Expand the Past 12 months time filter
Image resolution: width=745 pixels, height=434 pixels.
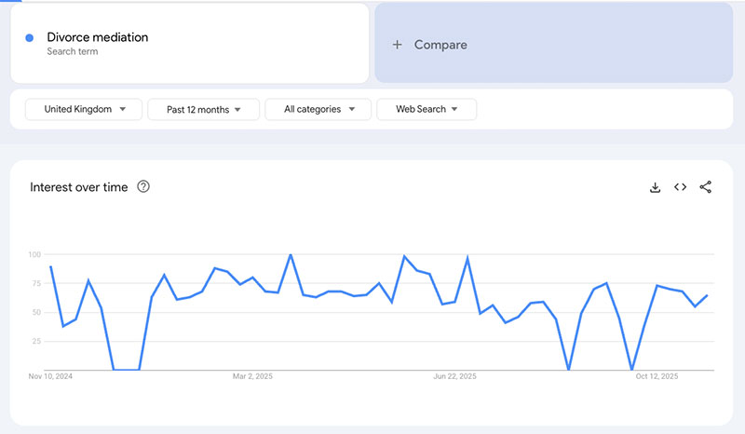204,110
